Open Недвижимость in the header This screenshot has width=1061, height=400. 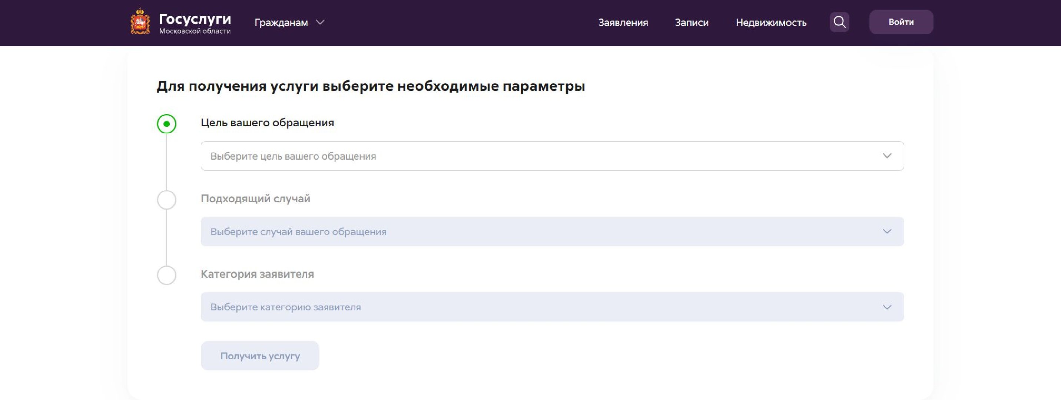pos(771,23)
